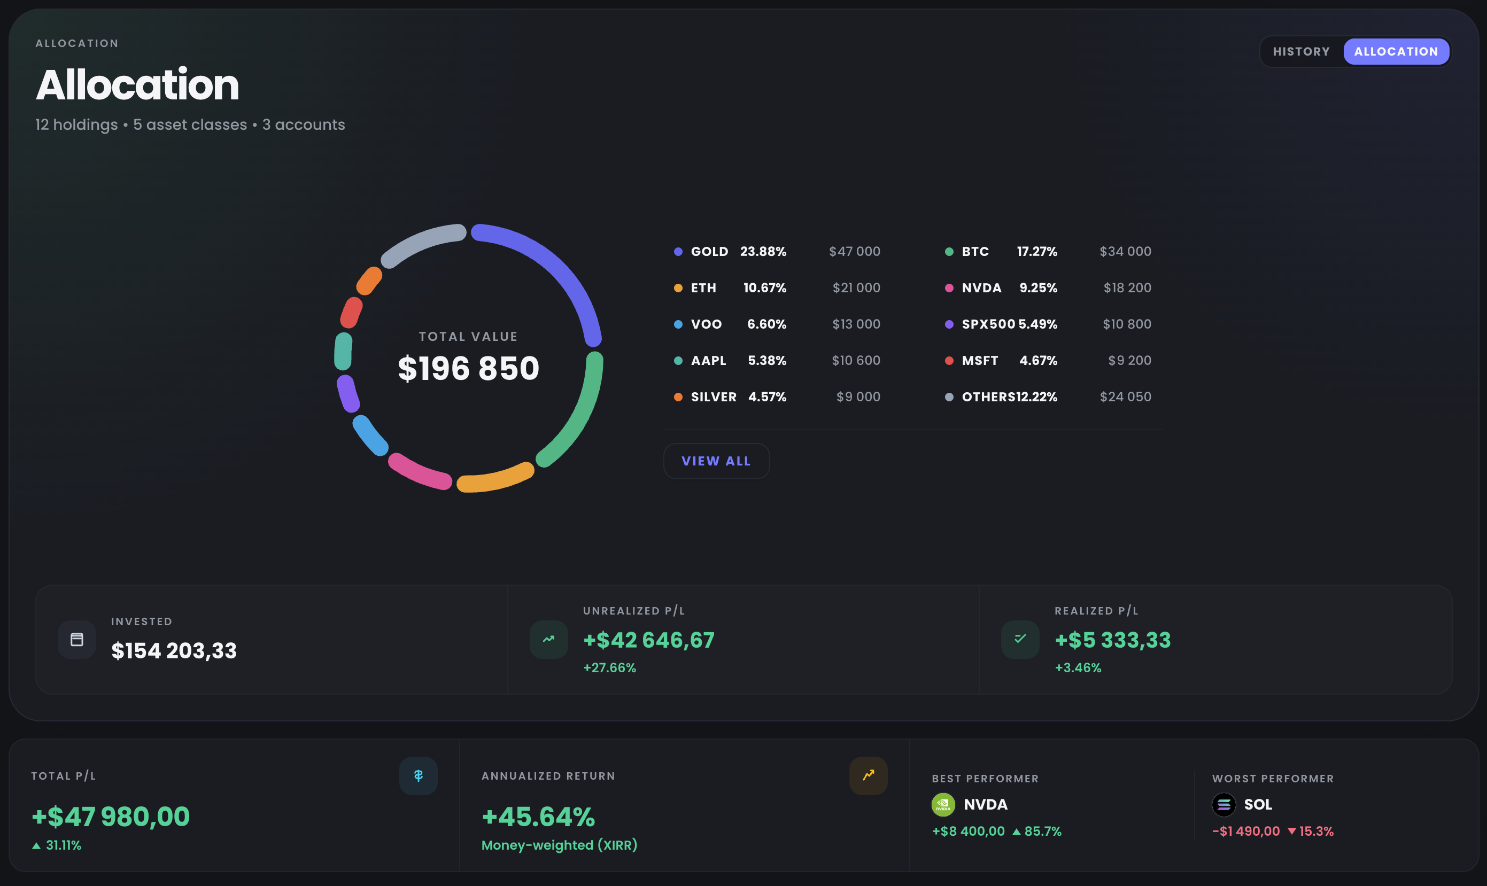Click the SPX500 label in legend
The height and width of the screenshot is (886, 1487).
click(x=988, y=324)
